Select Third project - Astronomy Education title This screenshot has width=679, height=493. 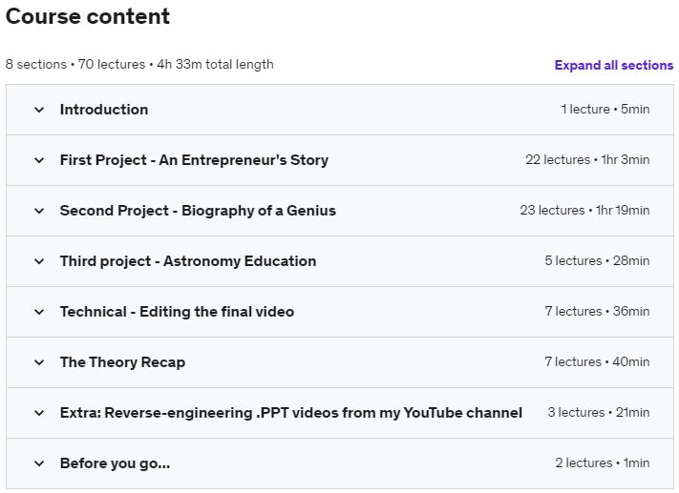click(x=188, y=261)
